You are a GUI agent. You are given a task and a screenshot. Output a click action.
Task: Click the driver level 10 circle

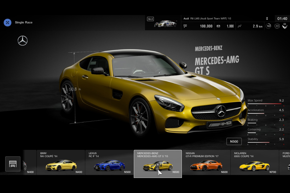coord(268,26)
